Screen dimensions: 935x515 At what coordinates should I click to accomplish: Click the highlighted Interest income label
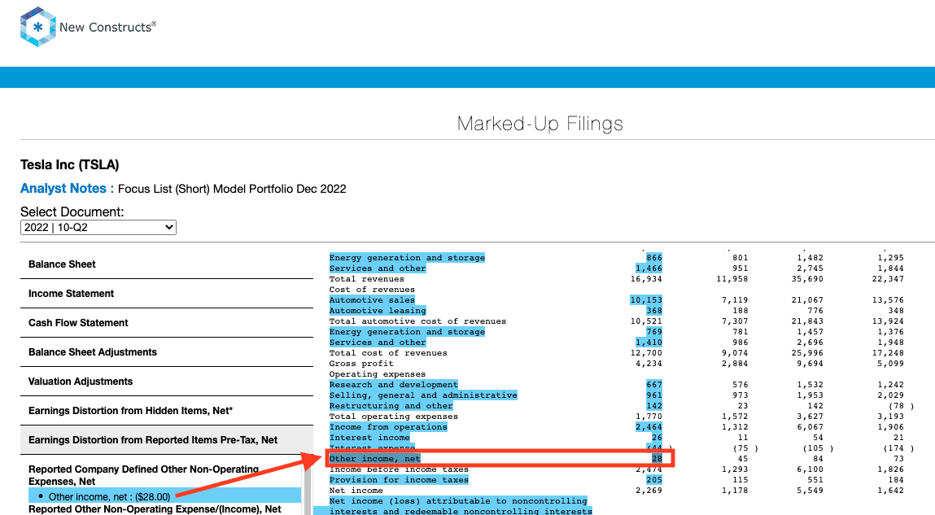[369, 438]
